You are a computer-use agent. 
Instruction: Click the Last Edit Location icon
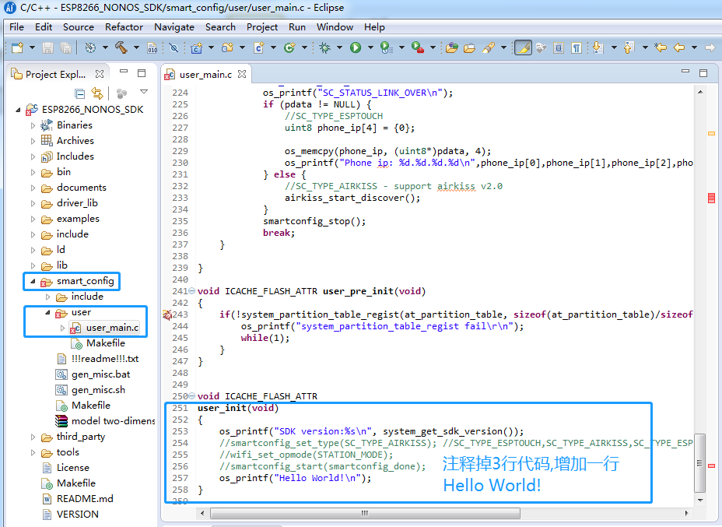tap(661, 47)
